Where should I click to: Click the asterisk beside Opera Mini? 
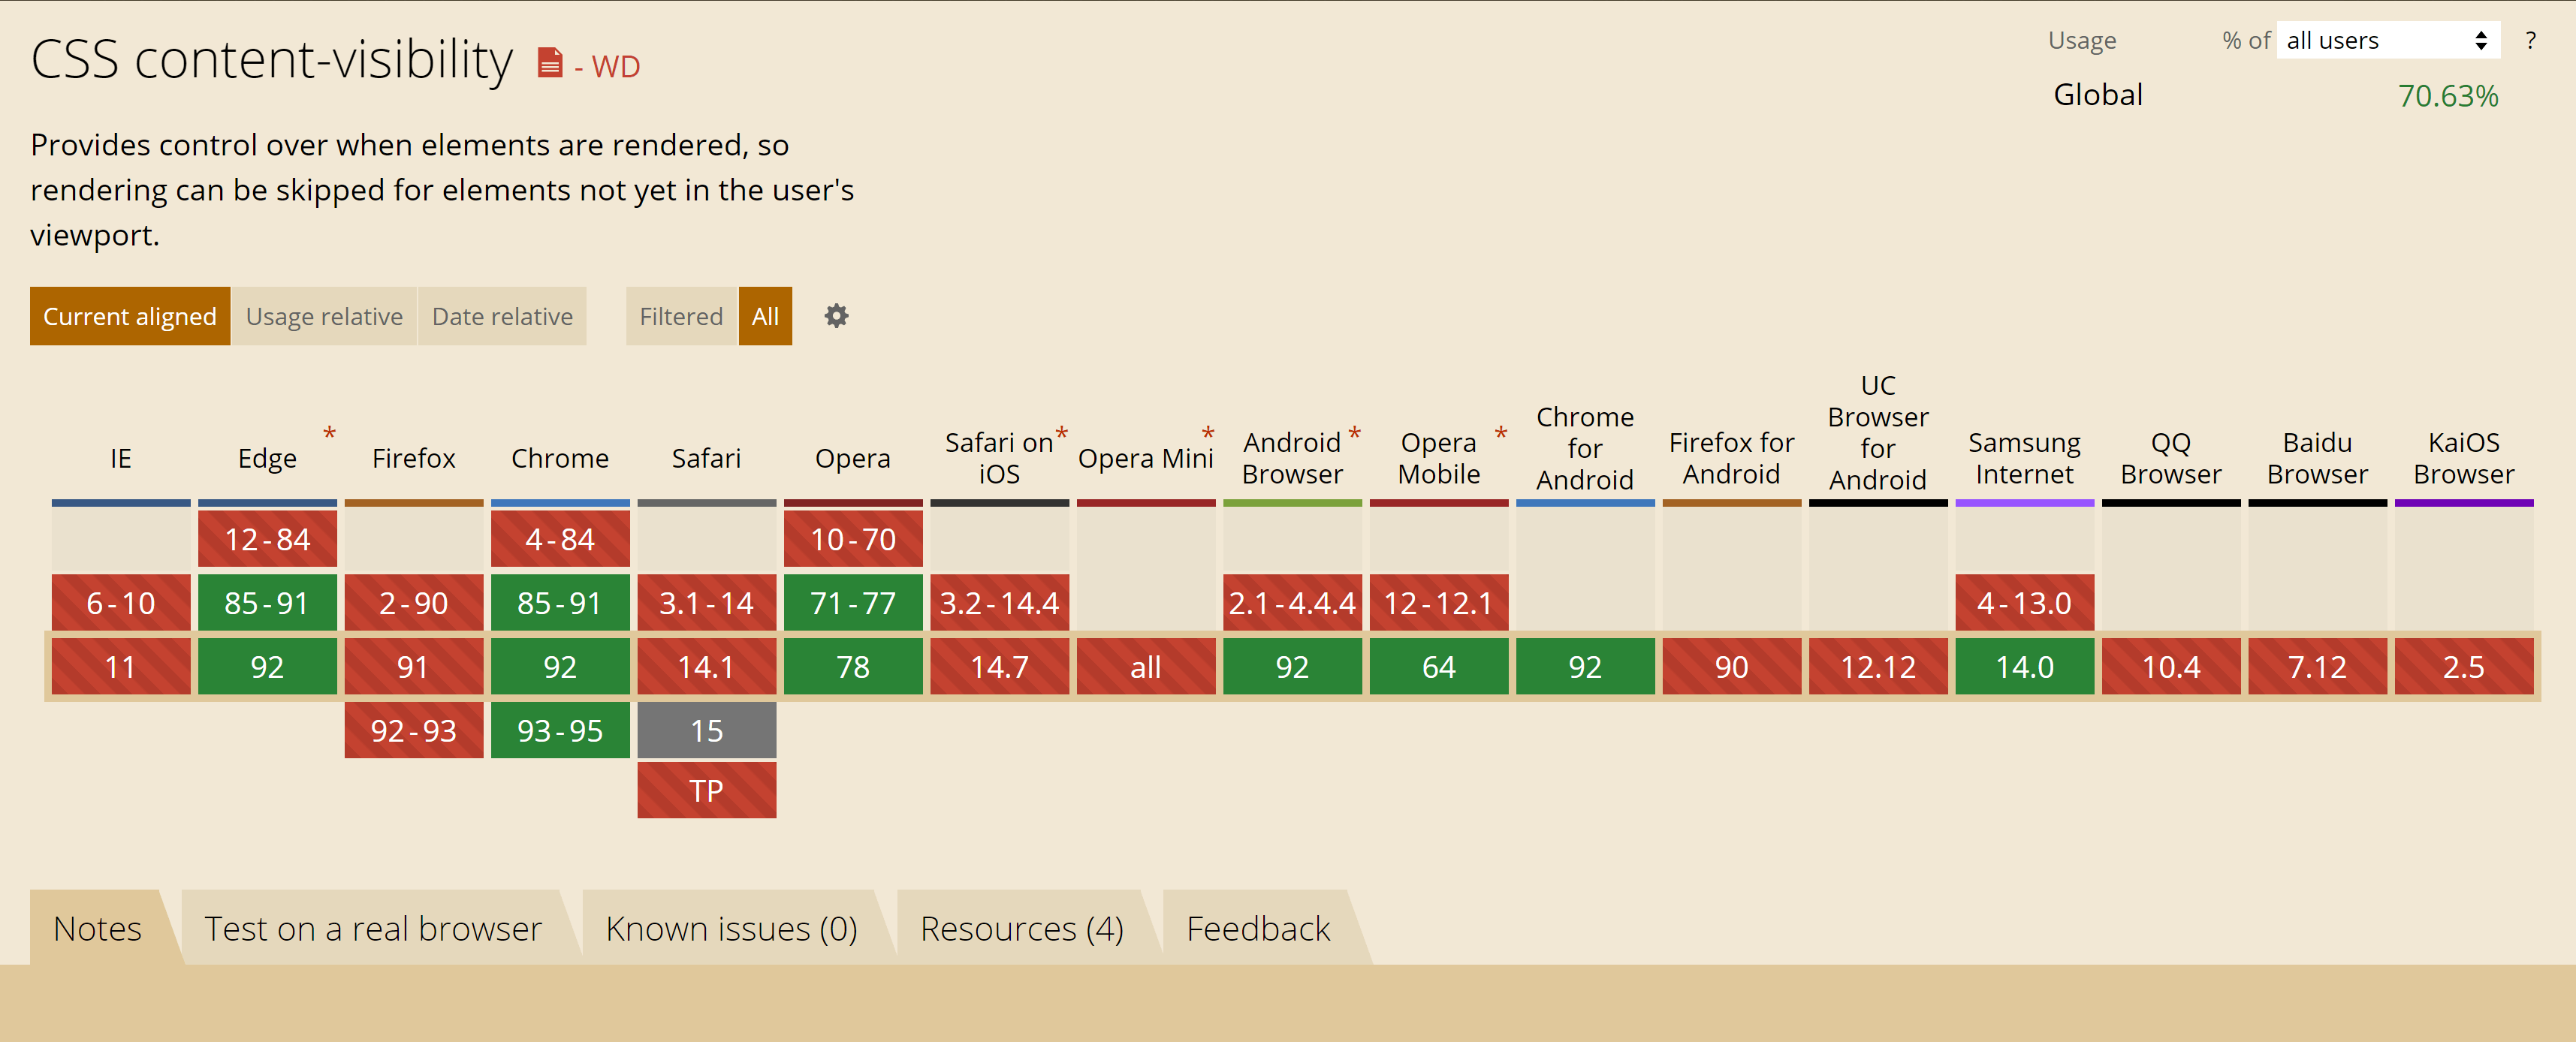click(x=1207, y=433)
